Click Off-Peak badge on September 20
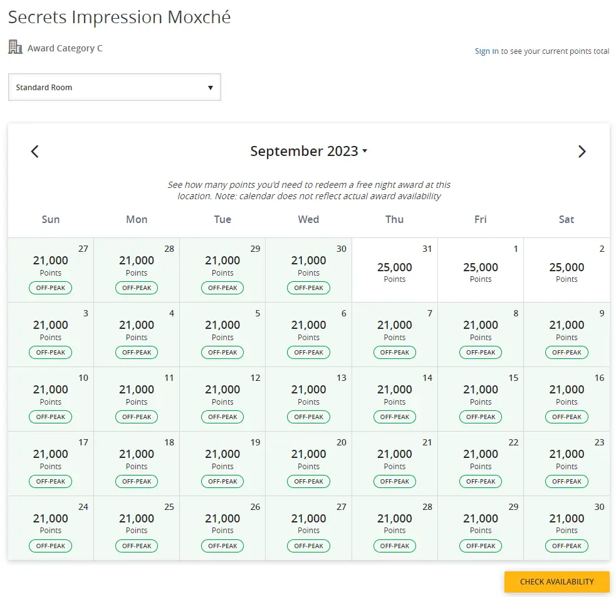Viewport: 616px width, 597px height. tap(308, 482)
